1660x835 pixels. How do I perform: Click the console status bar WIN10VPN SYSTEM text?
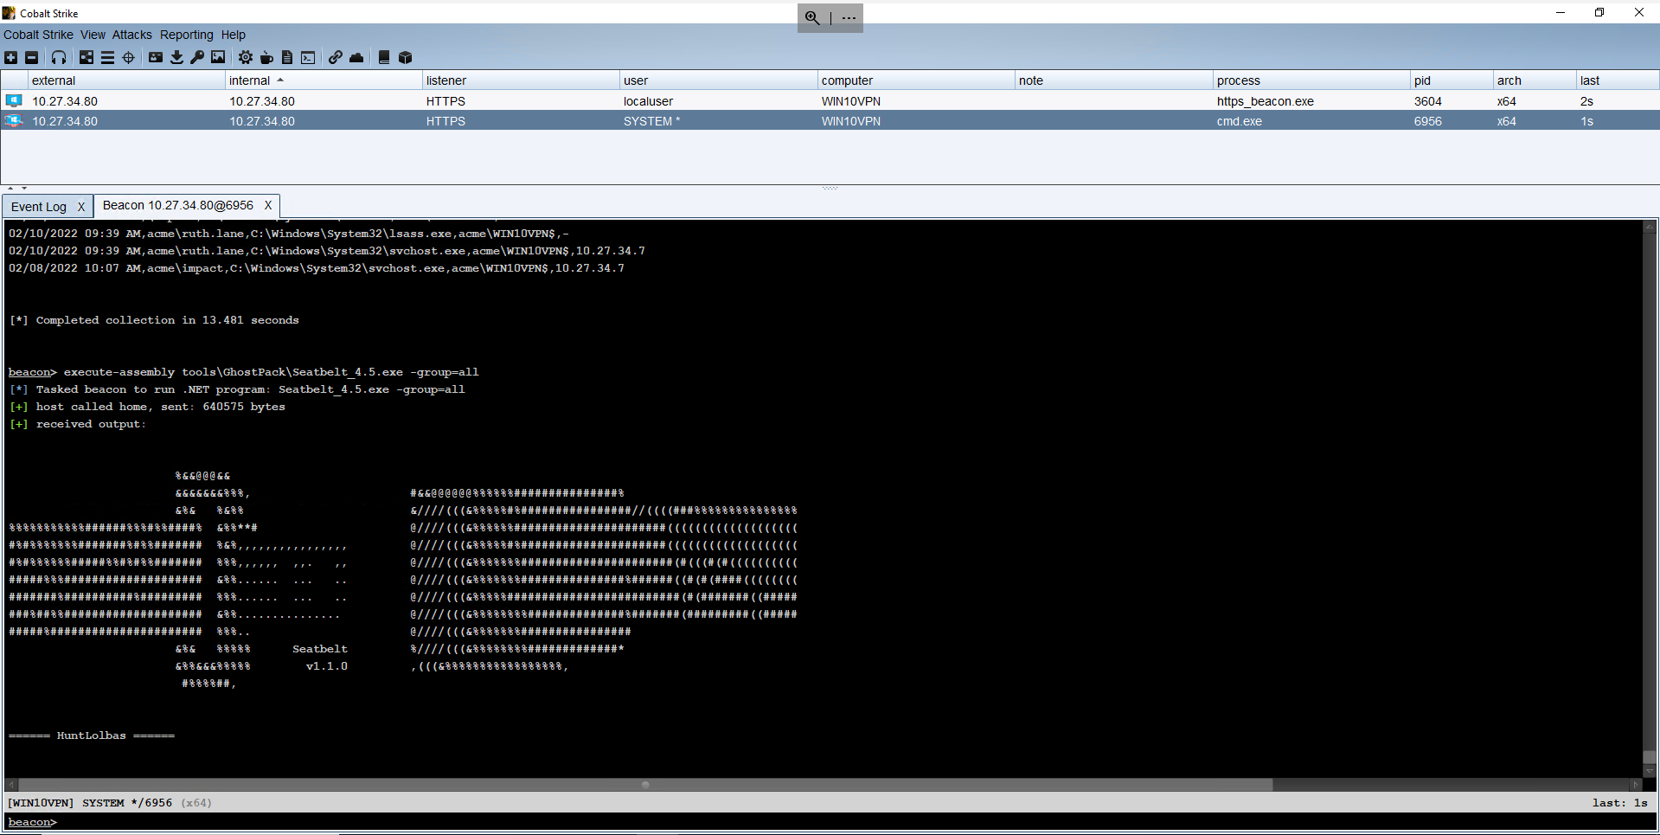[110, 803]
